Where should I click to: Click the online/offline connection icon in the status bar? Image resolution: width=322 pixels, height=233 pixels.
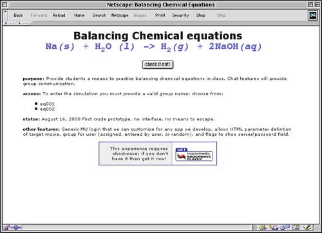[x=16, y=227]
